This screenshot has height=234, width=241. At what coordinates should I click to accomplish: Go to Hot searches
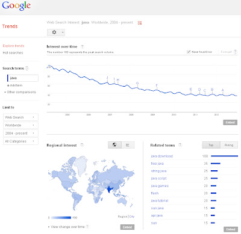(13, 53)
